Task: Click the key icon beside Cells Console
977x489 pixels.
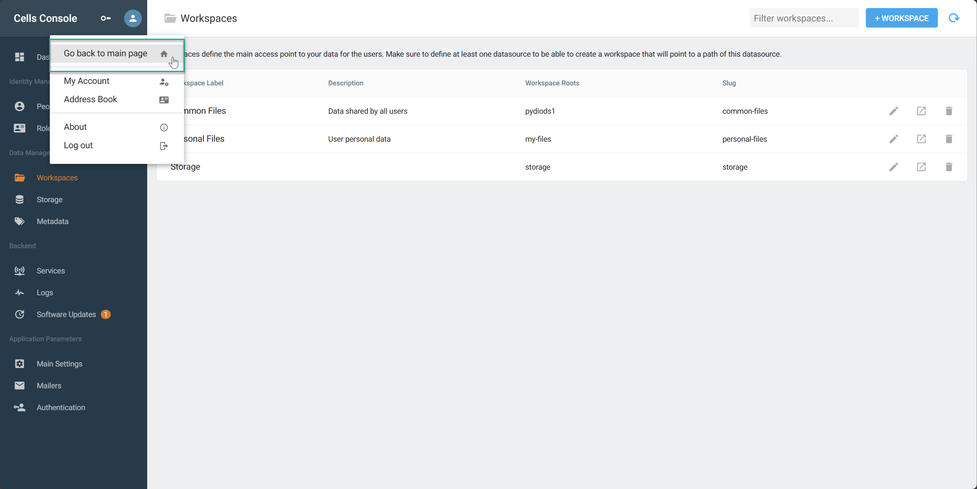Action: [x=106, y=18]
